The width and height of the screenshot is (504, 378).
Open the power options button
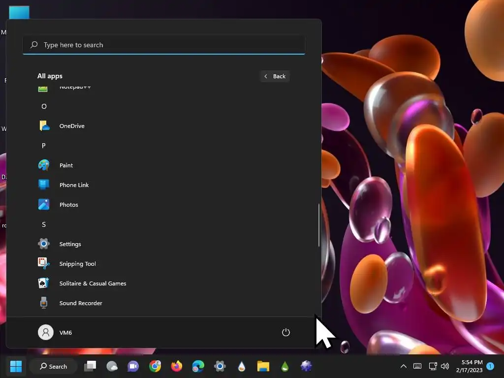(286, 332)
